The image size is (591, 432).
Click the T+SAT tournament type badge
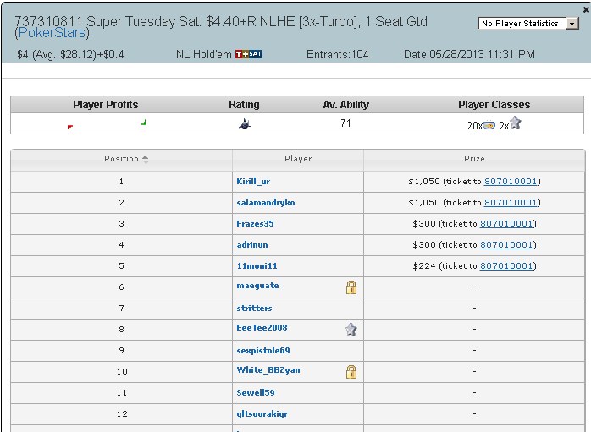249,54
